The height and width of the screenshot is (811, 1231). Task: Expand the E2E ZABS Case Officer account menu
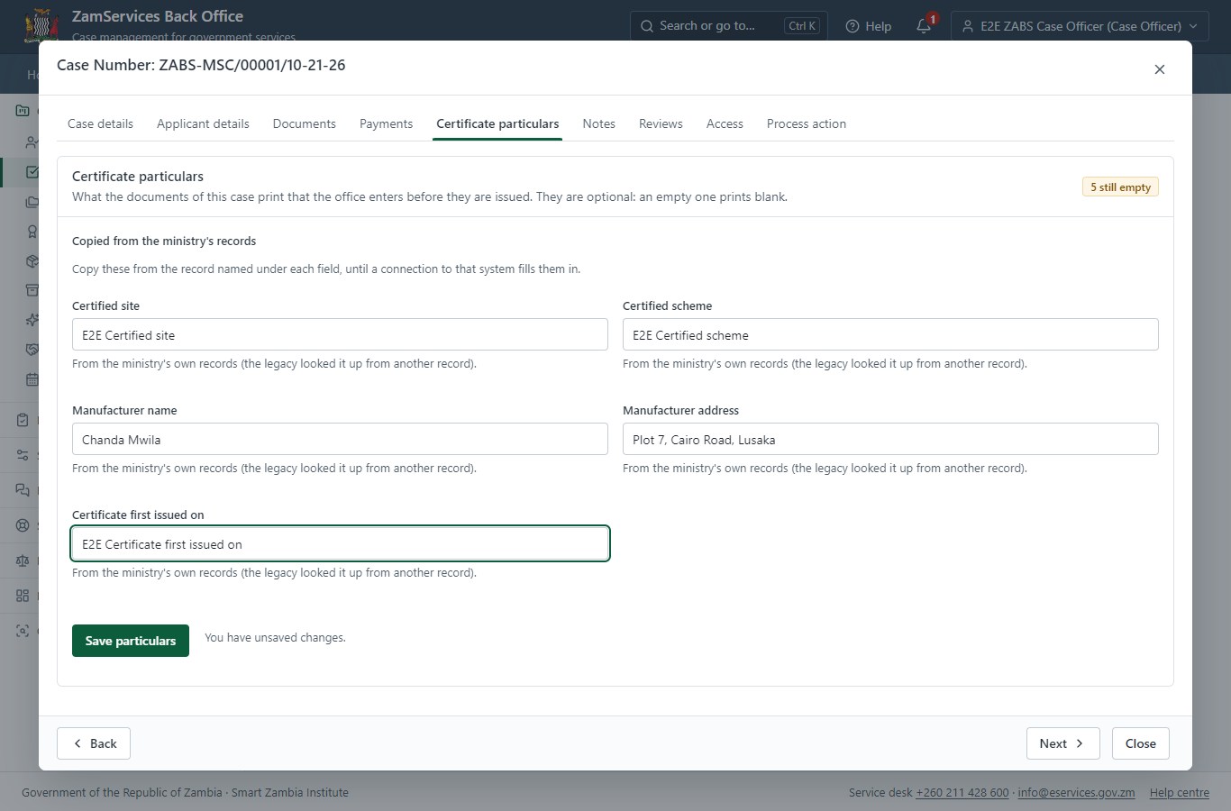click(1080, 26)
